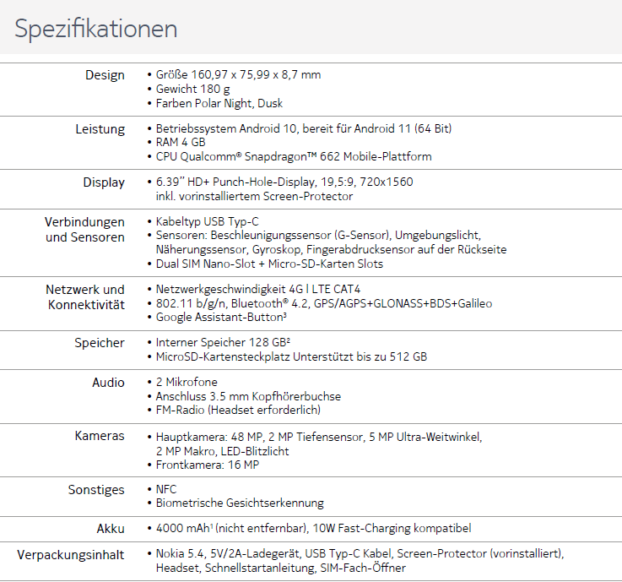Select the Display category label
The height and width of the screenshot is (582, 622).
[x=104, y=182]
